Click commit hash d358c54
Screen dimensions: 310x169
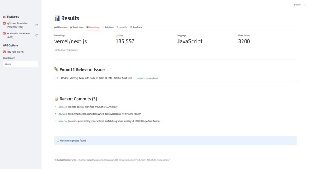click(63, 107)
